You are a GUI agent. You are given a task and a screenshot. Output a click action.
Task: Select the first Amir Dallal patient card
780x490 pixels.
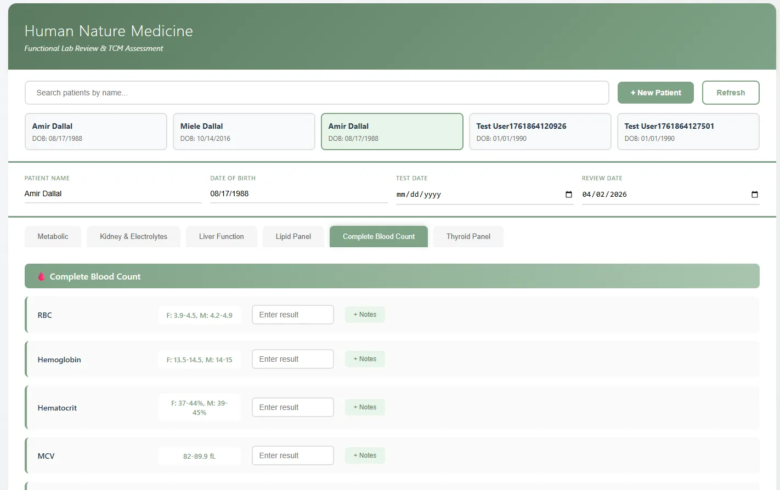96,132
